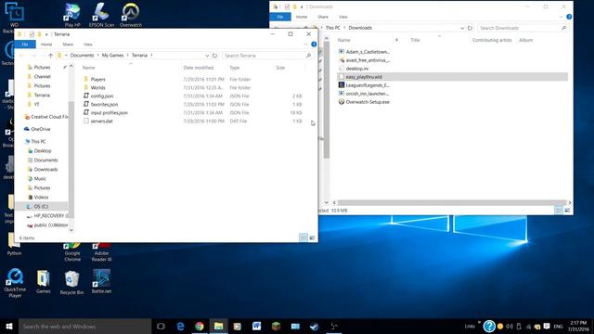This screenshot has width=594, height=334.
Task: Click the Windows Start button
Action: click(x=9, y=326)
